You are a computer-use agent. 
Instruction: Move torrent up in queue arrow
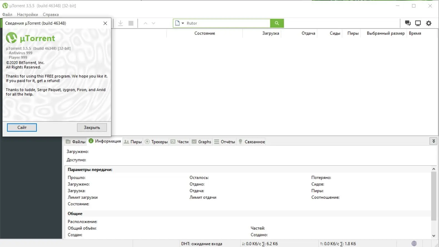[146, 23]
